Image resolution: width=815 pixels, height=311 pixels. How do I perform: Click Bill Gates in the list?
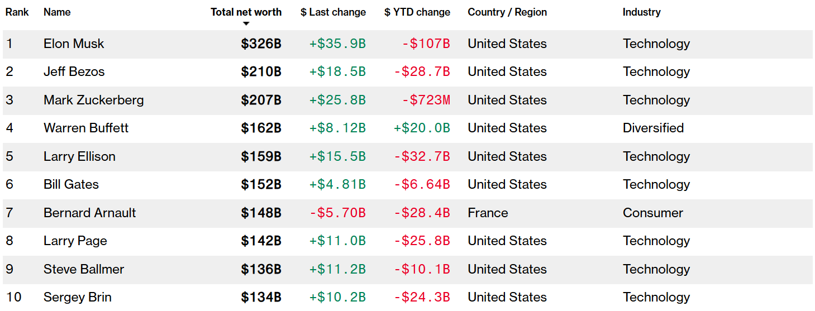[x=71, y=184]
